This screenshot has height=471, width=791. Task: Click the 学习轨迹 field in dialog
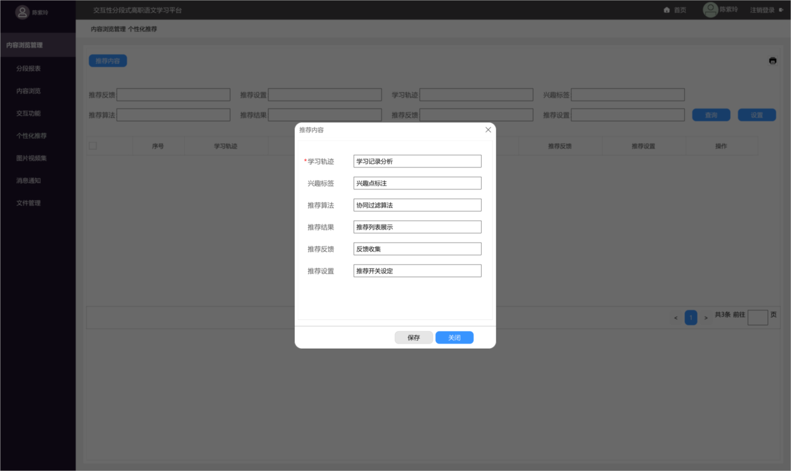[x=417, y=161]
